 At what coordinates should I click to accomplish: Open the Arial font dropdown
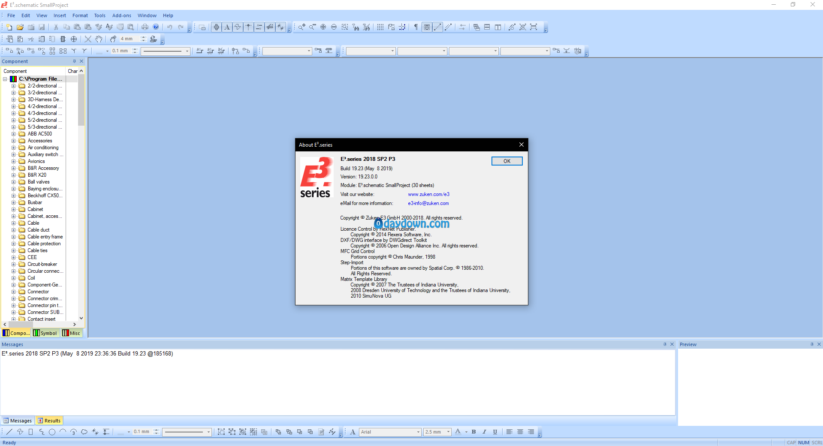click(x=418, y=432)
